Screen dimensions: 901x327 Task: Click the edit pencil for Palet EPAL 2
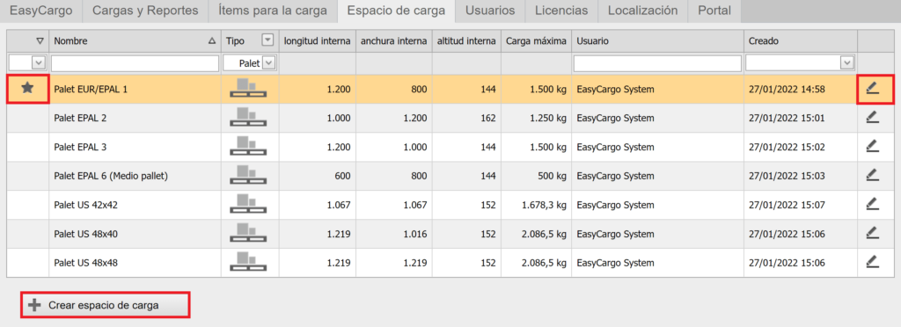[x=872, y=118]
